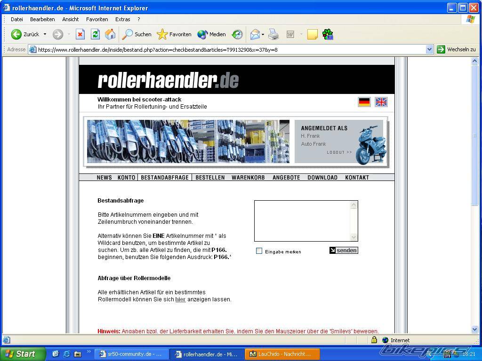Open the ANGEBOTE navigation tab

(x=286, y=177)
